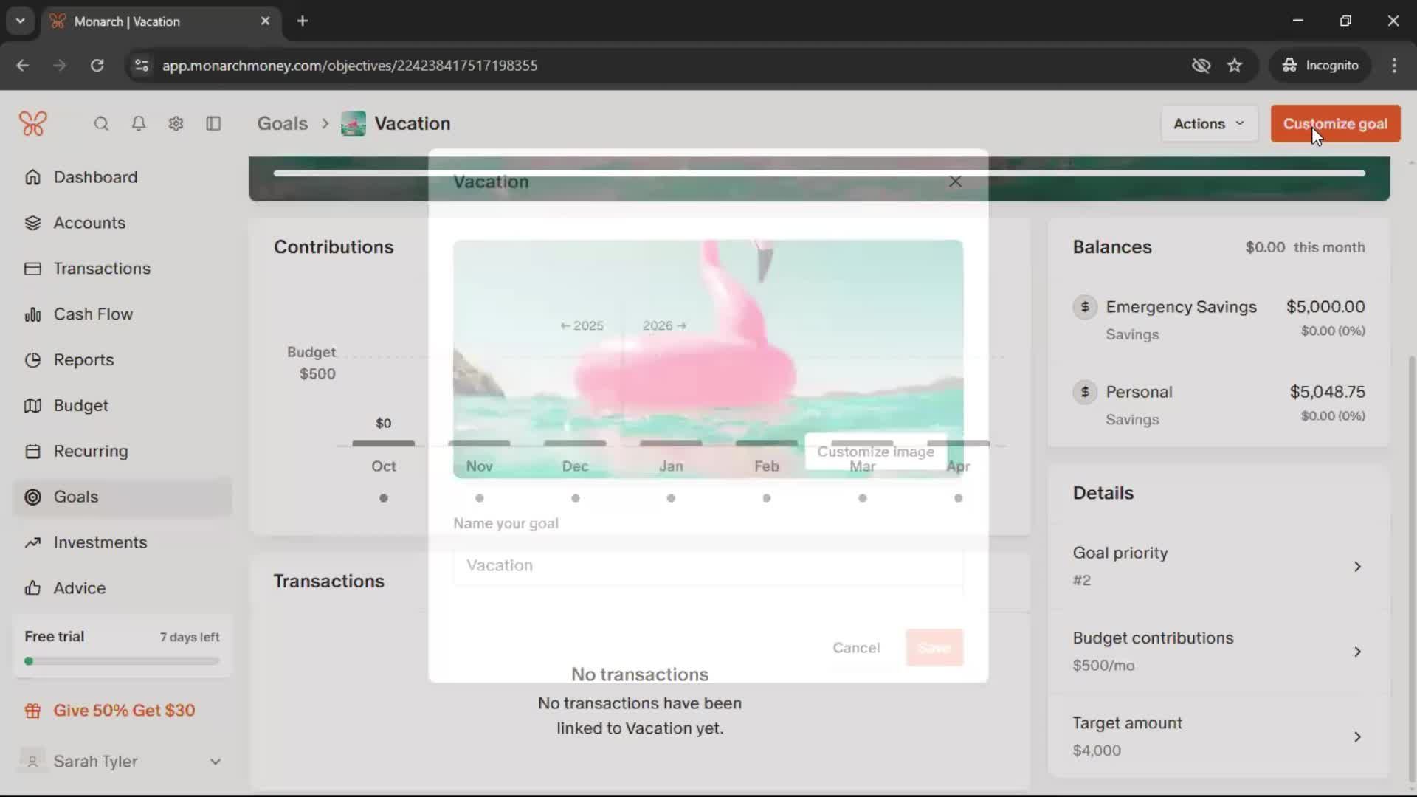Open settings gear icon in header
The width and height of the screenshot is (1417, 797).
coord(176,124)
